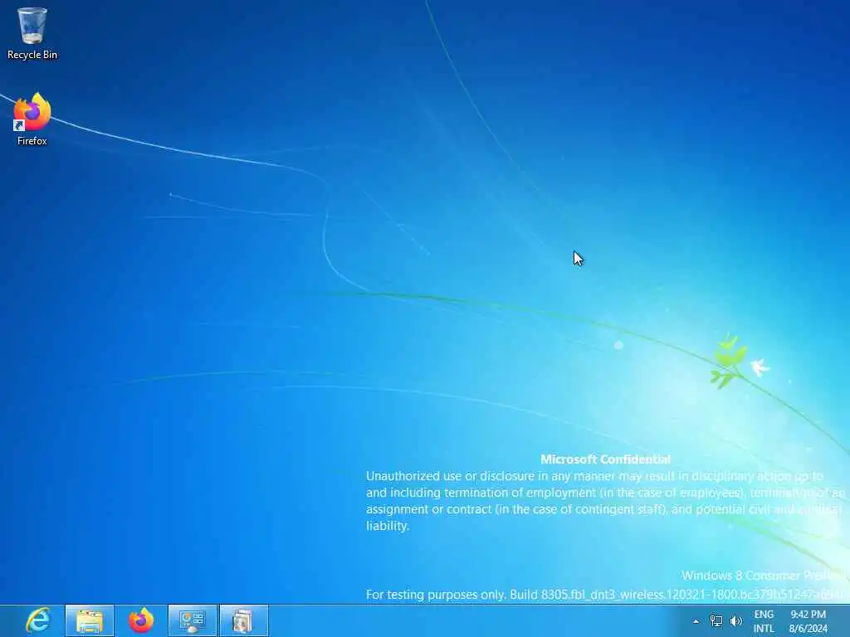Select the Firefox desktop shortcut
850x637 pixels.
[x=32, y=119]
